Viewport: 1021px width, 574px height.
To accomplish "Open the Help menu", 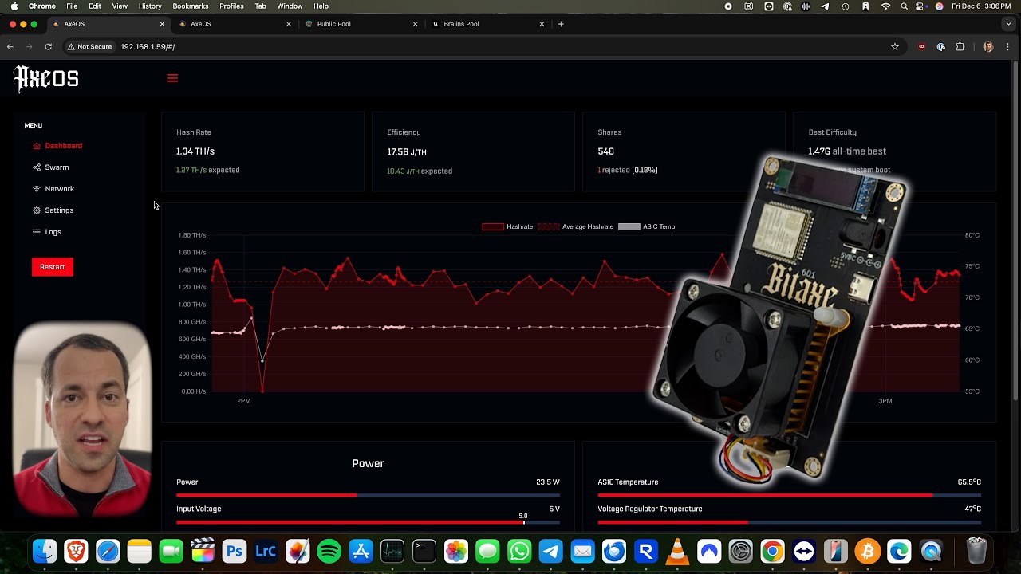I will click(321, 6).
